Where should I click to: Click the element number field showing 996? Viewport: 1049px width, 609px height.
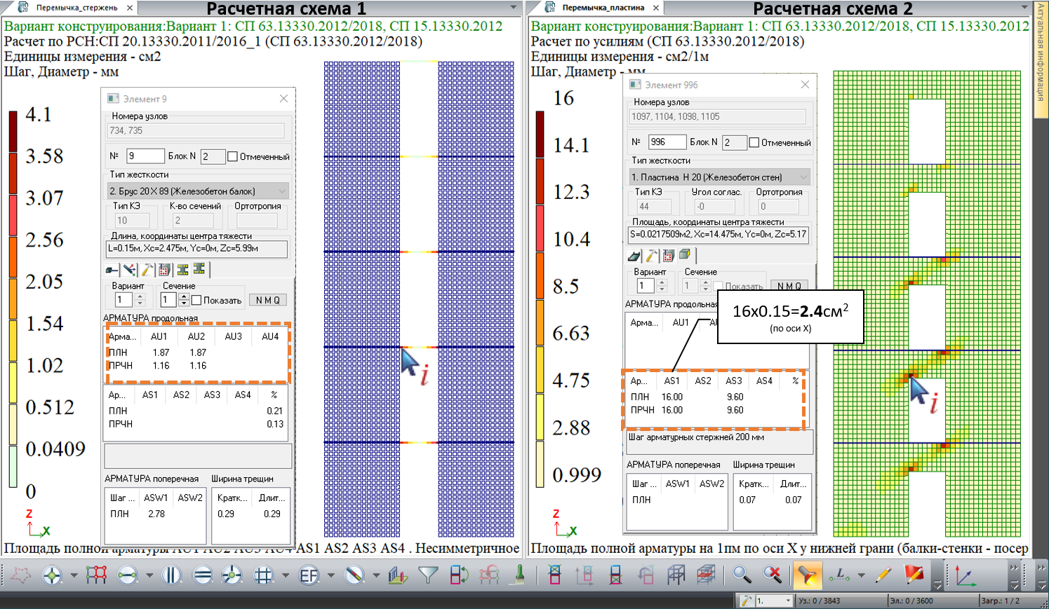coord(666,142)
